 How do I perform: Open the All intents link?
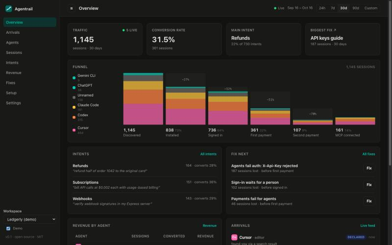[x=208, y=154]
